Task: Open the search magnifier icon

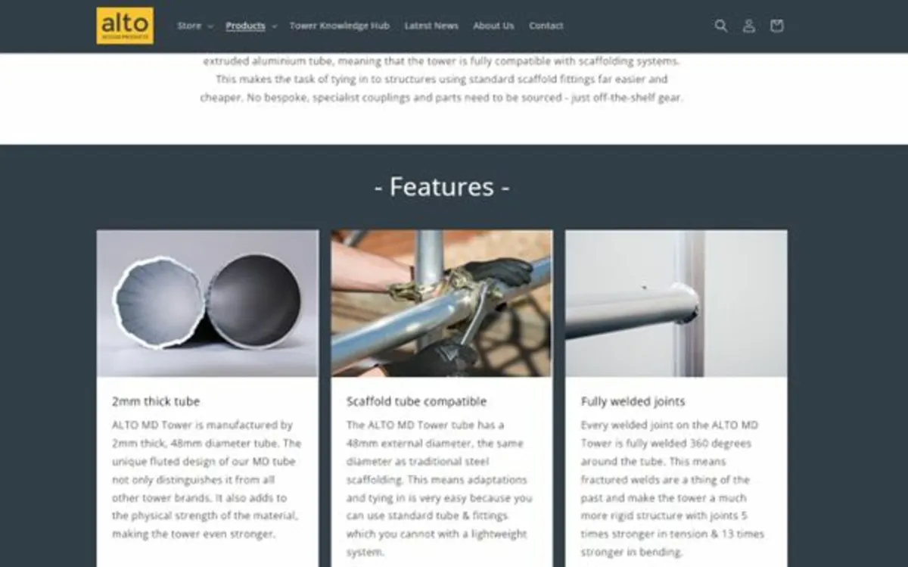Action: click(x=721, y=26)
